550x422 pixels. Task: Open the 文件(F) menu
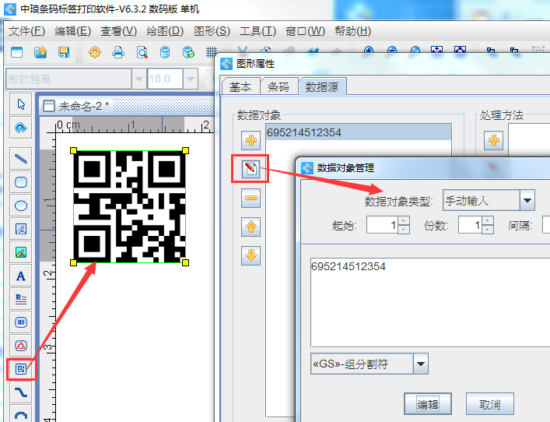[26, 31]
